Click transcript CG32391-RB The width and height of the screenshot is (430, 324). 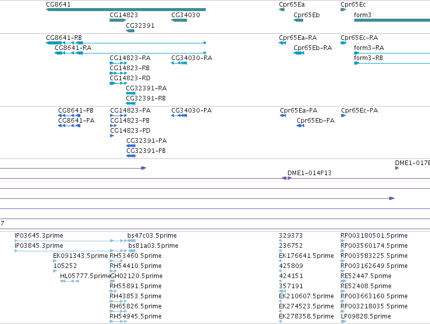(x=130, y=103)
